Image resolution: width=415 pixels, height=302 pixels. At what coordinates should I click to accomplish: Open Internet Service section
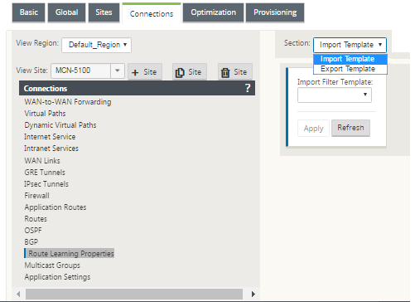(x=50, y=137)
